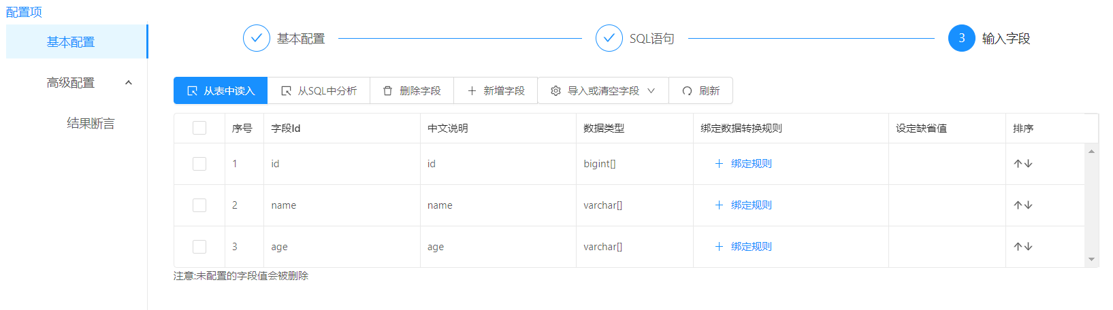Click the plus icon for 新增字段
Screen dimensions: 1113x310
[x=472, y=90]
